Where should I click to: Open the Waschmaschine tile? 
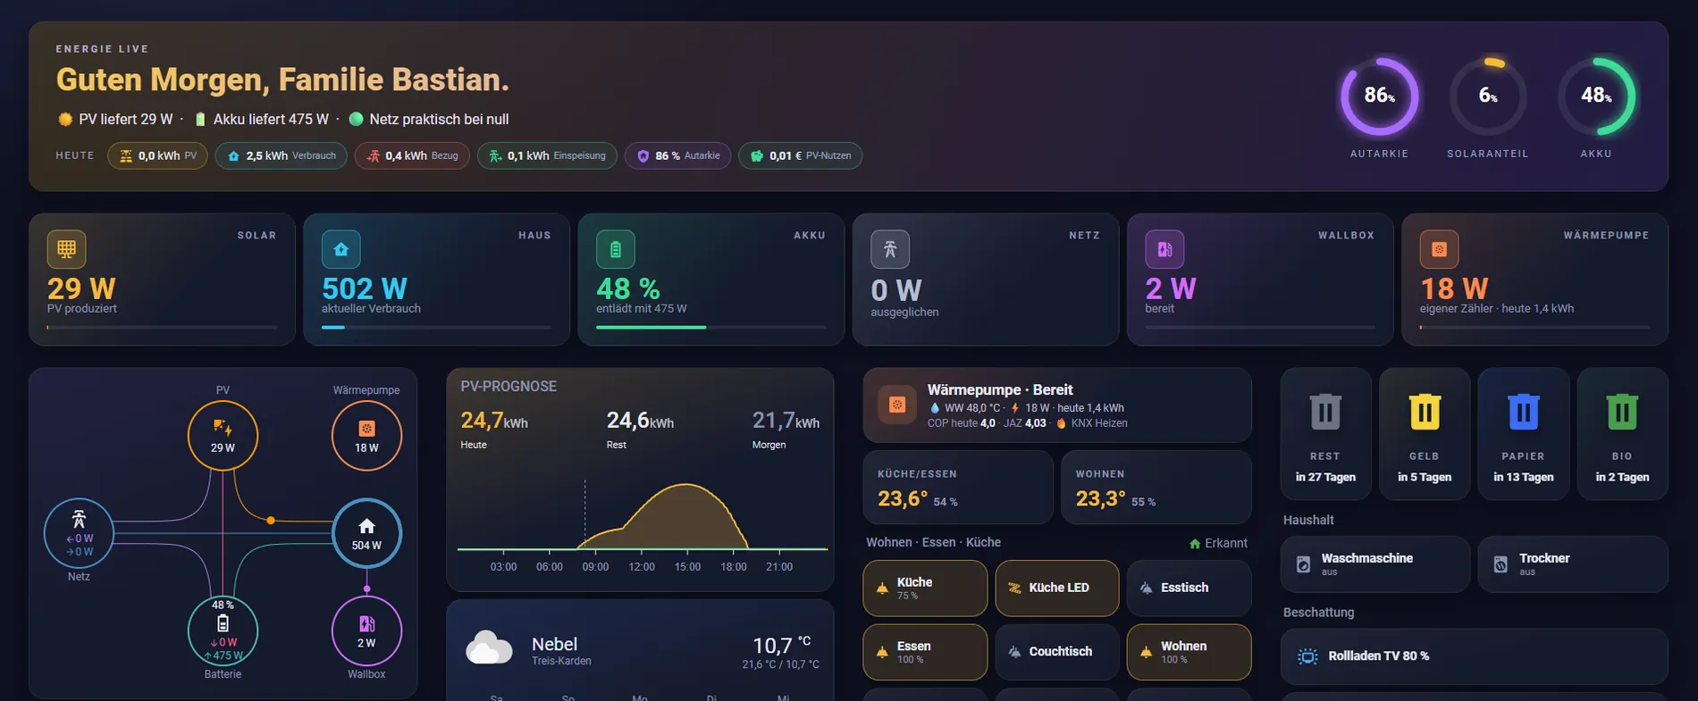point(1375,564)
